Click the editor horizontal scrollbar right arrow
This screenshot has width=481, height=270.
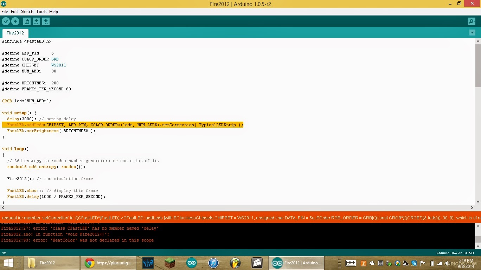click(472, 208)
